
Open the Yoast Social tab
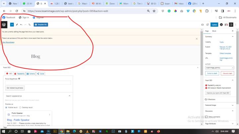tap(40, 74)
